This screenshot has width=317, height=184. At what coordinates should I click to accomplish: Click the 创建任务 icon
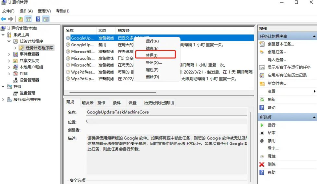click(262, 52)
